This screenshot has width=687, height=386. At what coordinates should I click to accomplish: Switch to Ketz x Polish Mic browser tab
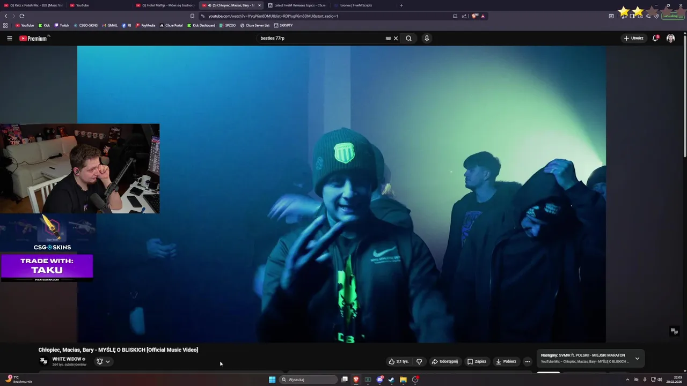tap(33, 5)
